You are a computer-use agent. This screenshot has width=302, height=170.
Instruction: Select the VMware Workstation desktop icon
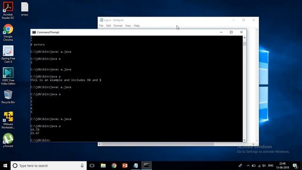(8, 120)
